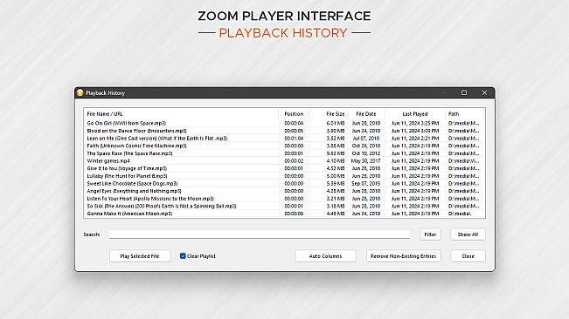Select the 'Winter games.mp4' entry

pos(285,161)
